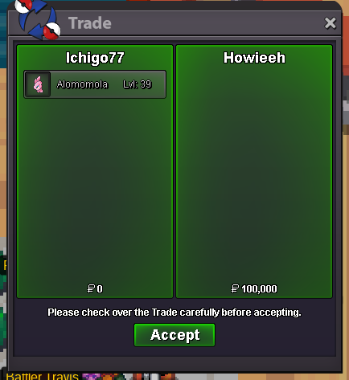
Task: Click the Lvl: 39 level text
Action: tap(138, 84)
